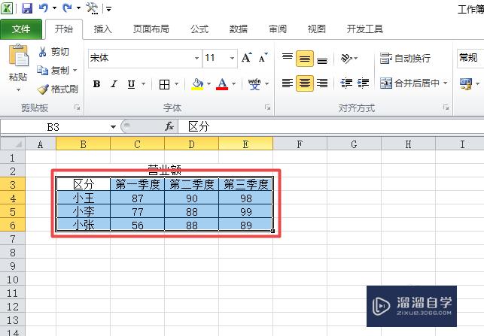The width and height of the screenshot is (484, 336).
Task: Save the workbook with floppy icon
Action: click(x=27, y=8)
